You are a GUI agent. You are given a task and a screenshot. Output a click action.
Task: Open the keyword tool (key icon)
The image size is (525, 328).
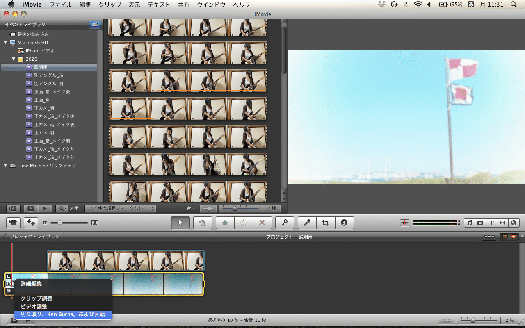(x=285, y=223)
